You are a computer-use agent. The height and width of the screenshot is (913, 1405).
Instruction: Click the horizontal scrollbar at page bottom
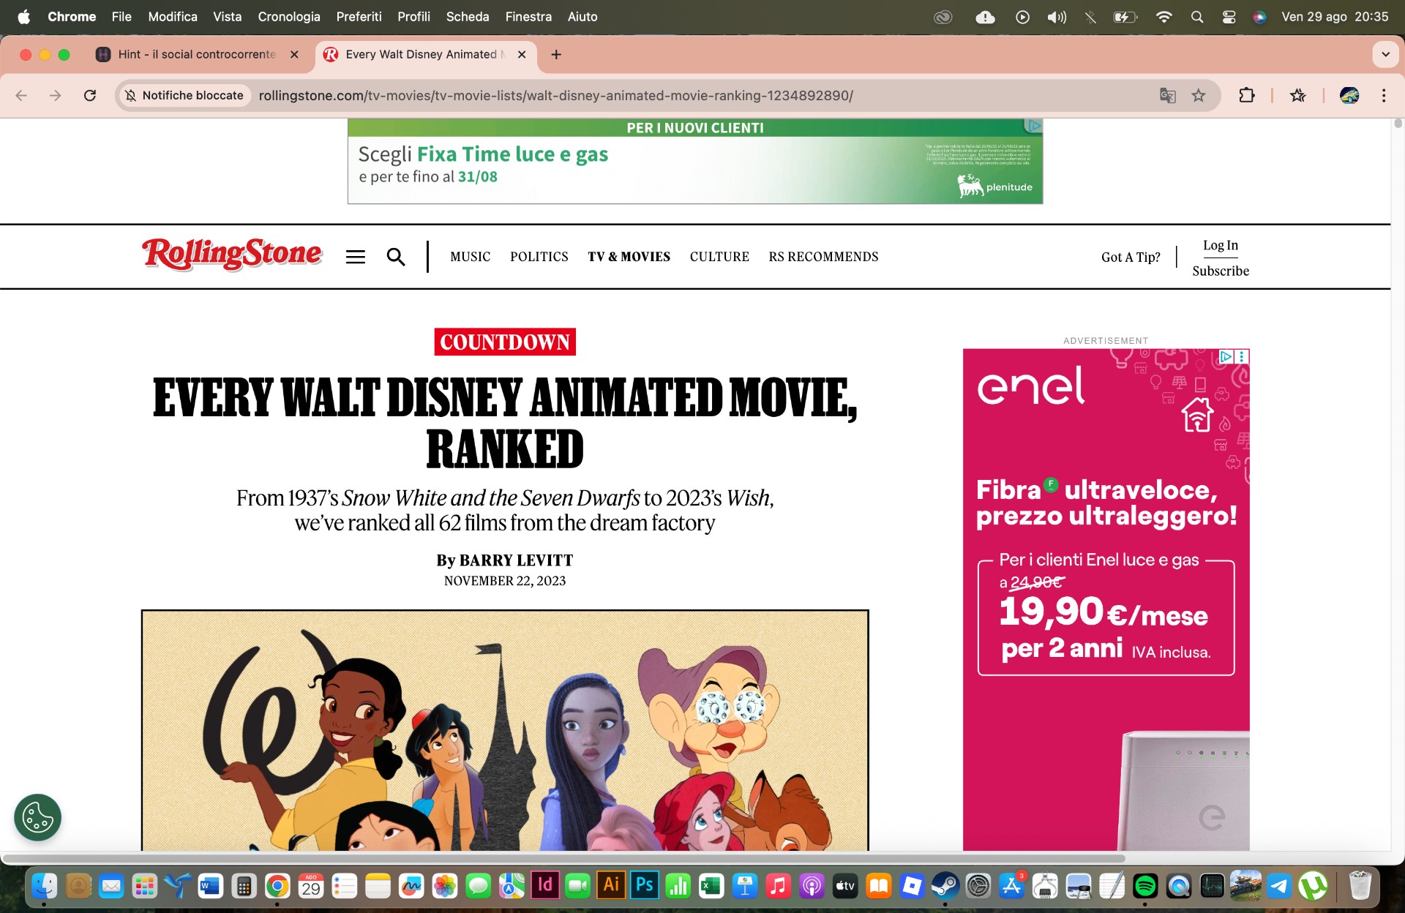click(x=563, y=858)
